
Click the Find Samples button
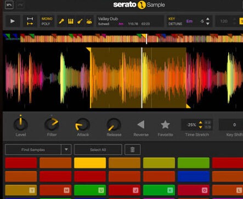[33, 150]
